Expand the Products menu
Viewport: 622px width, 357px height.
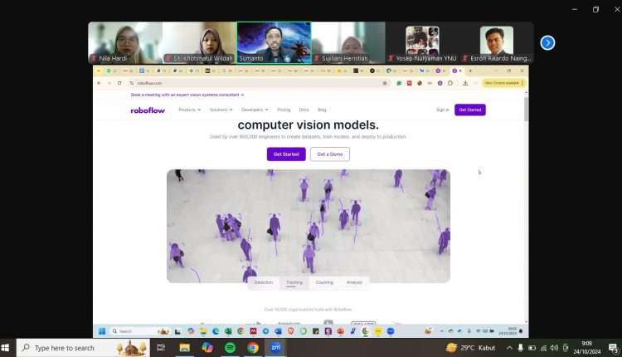pos(190,110)
